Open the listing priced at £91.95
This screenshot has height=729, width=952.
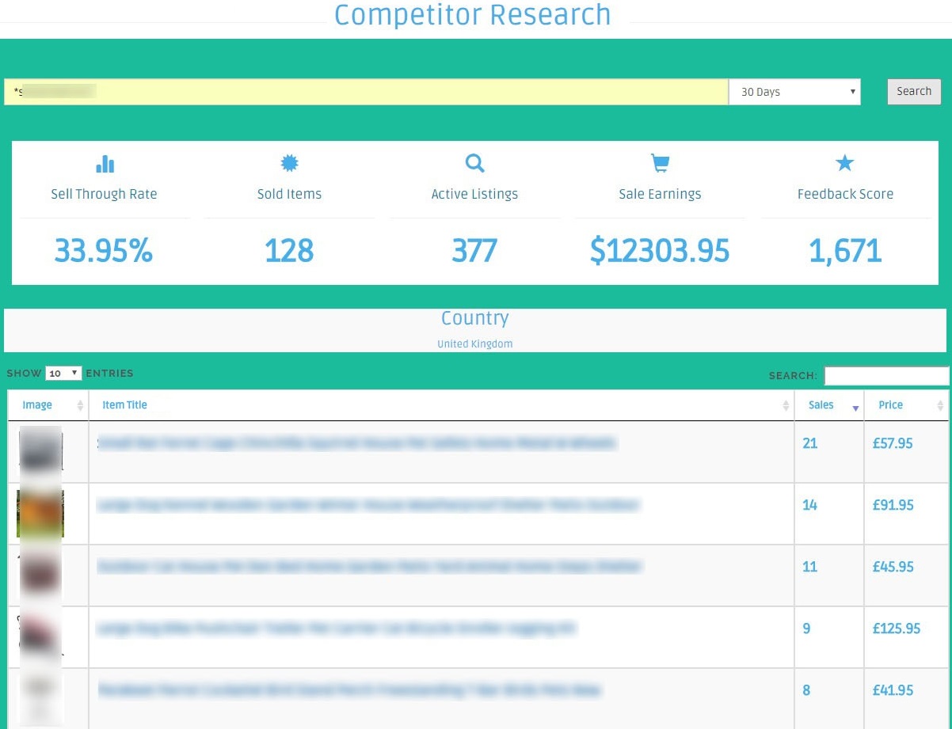pos(368,505)
